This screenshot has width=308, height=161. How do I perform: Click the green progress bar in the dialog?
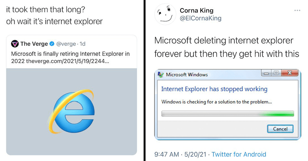pyautogui.click(x=228, y=113)
